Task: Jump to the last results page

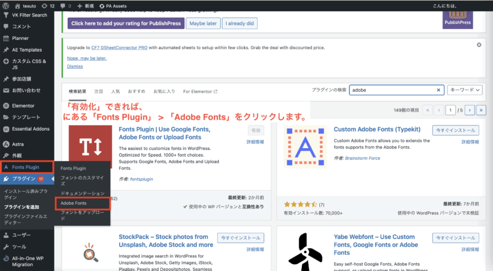Action: [481, 110]
